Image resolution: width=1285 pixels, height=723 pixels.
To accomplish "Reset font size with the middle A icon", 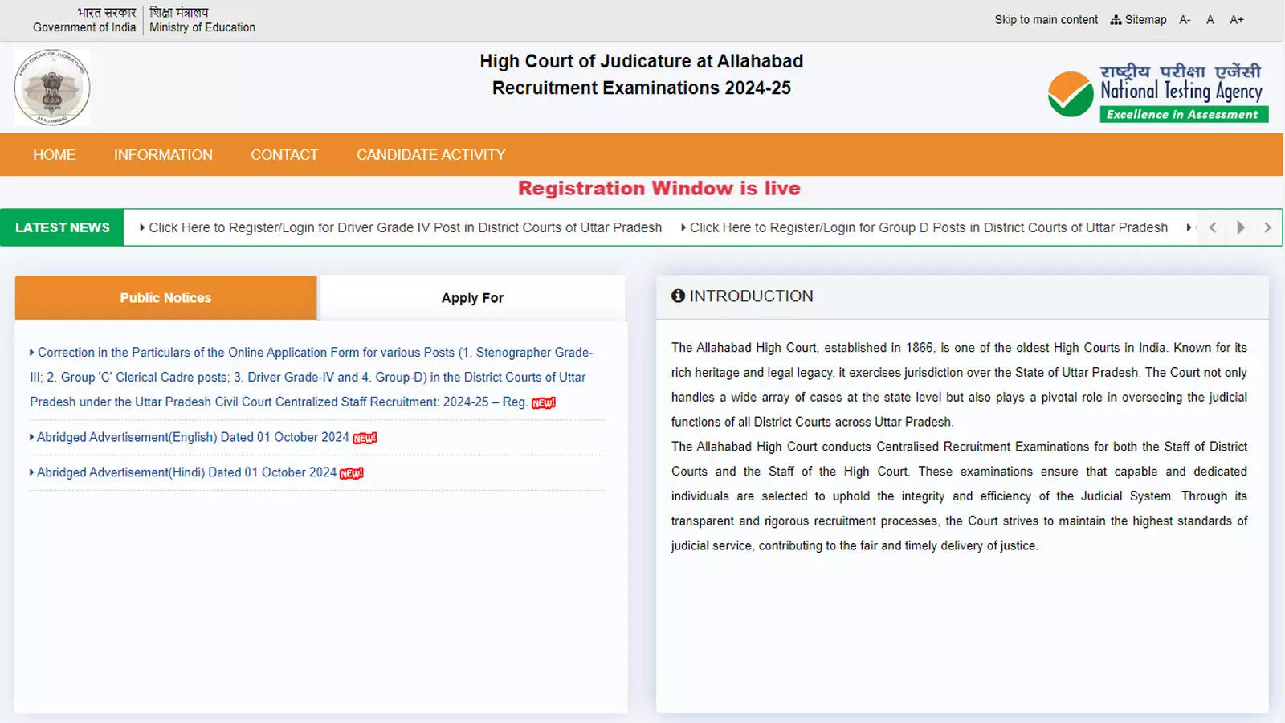I will [1210, 19].
